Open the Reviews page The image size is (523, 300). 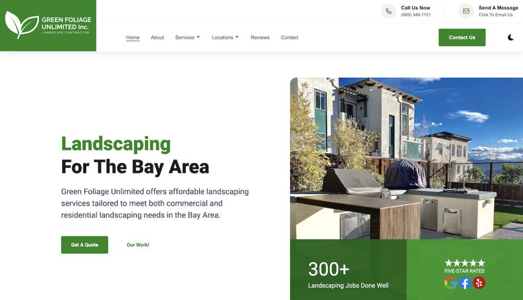click(260, 37)
